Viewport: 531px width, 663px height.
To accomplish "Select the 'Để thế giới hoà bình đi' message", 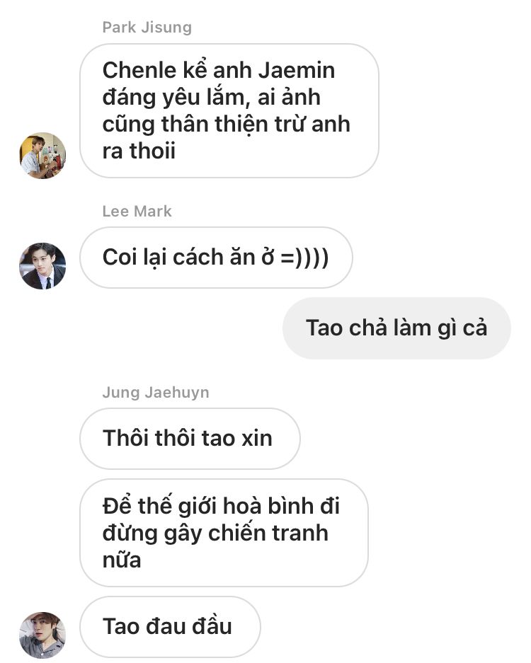I will click(224, 533).
